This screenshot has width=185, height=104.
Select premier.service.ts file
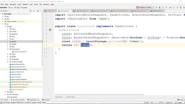click(17, 89)
